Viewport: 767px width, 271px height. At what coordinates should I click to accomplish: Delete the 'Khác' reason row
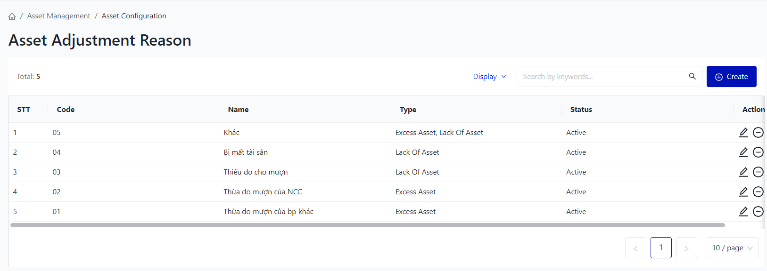pos(758,133)
